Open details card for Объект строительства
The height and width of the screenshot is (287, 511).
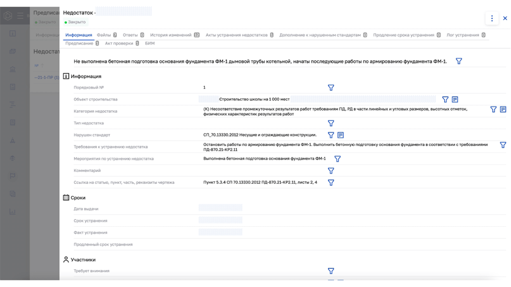pyautogui.click(x=455, y=99)
